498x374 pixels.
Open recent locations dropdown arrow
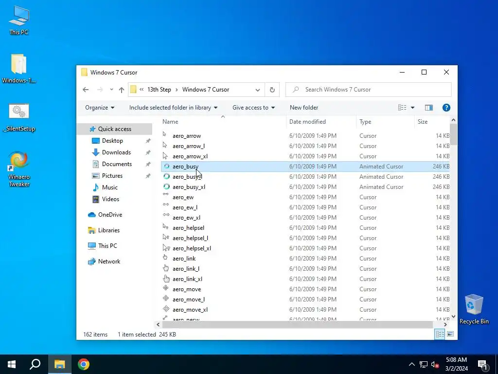111,90
